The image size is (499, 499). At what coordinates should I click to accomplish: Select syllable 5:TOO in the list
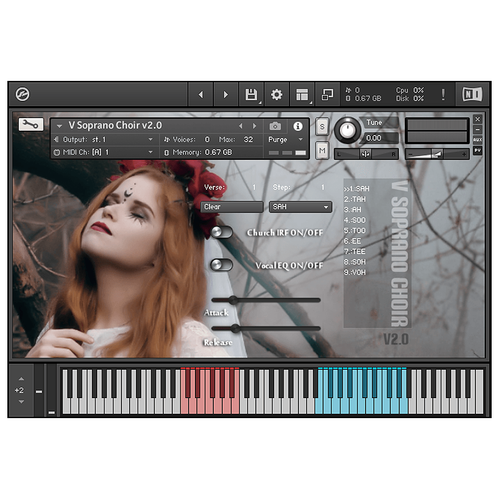(355, 231)
